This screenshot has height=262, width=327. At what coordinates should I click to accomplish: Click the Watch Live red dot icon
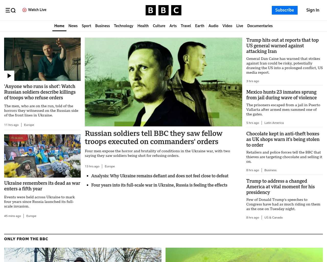click(25, 10)
